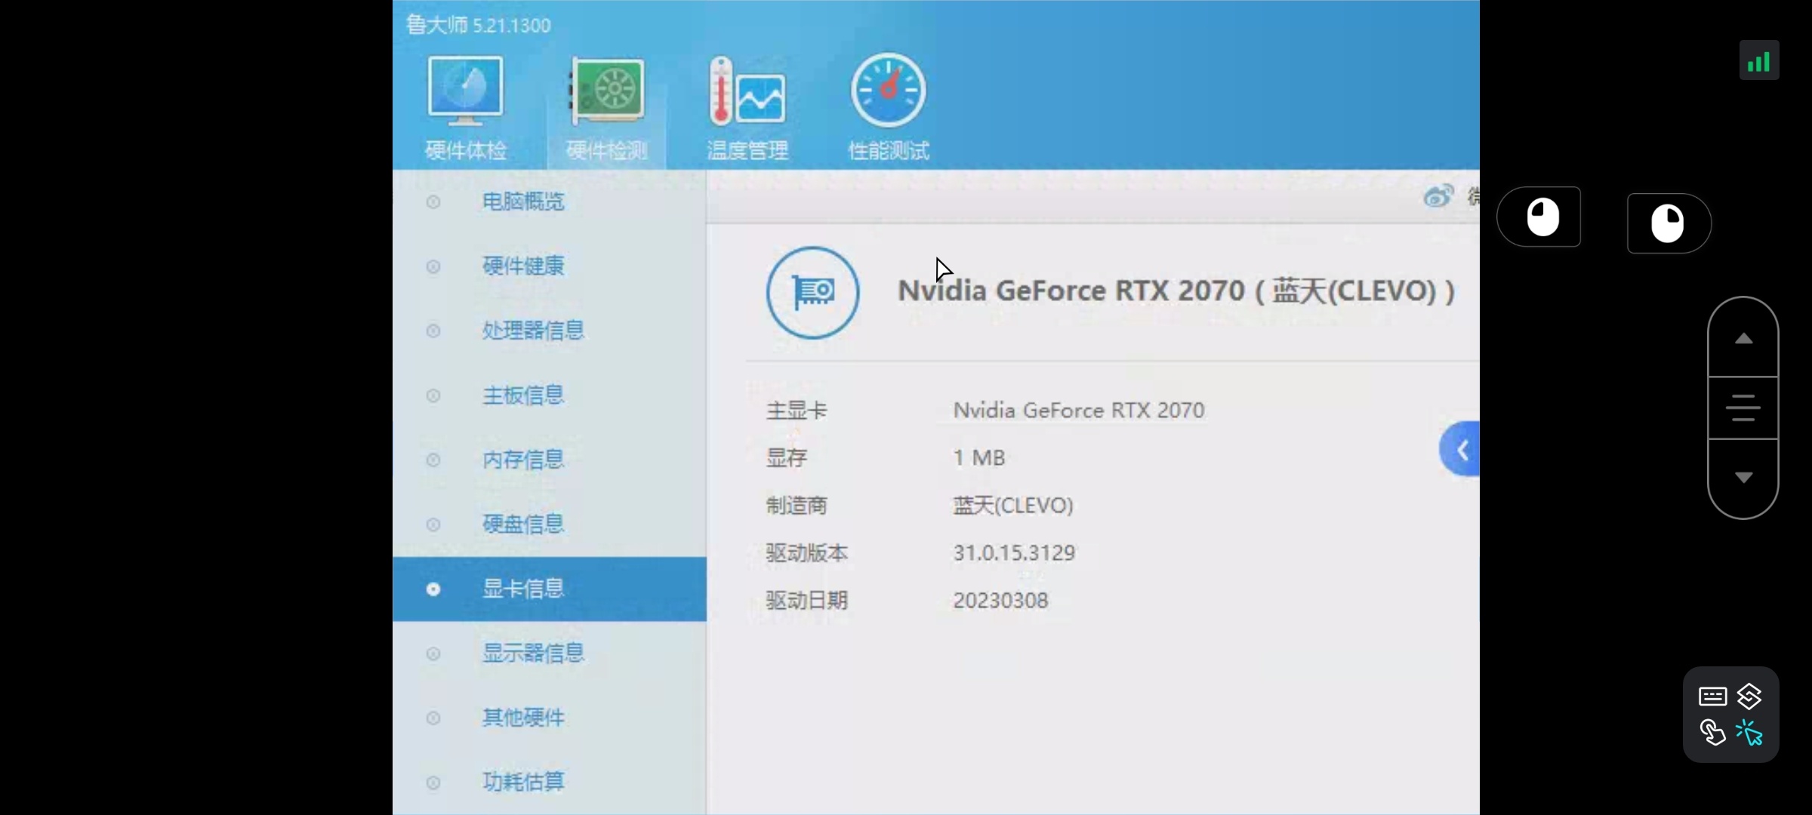Open 功耗估算 power estimate
Image resolution: width=1812 pixels, height=815 pixels.
pos(550,782)
